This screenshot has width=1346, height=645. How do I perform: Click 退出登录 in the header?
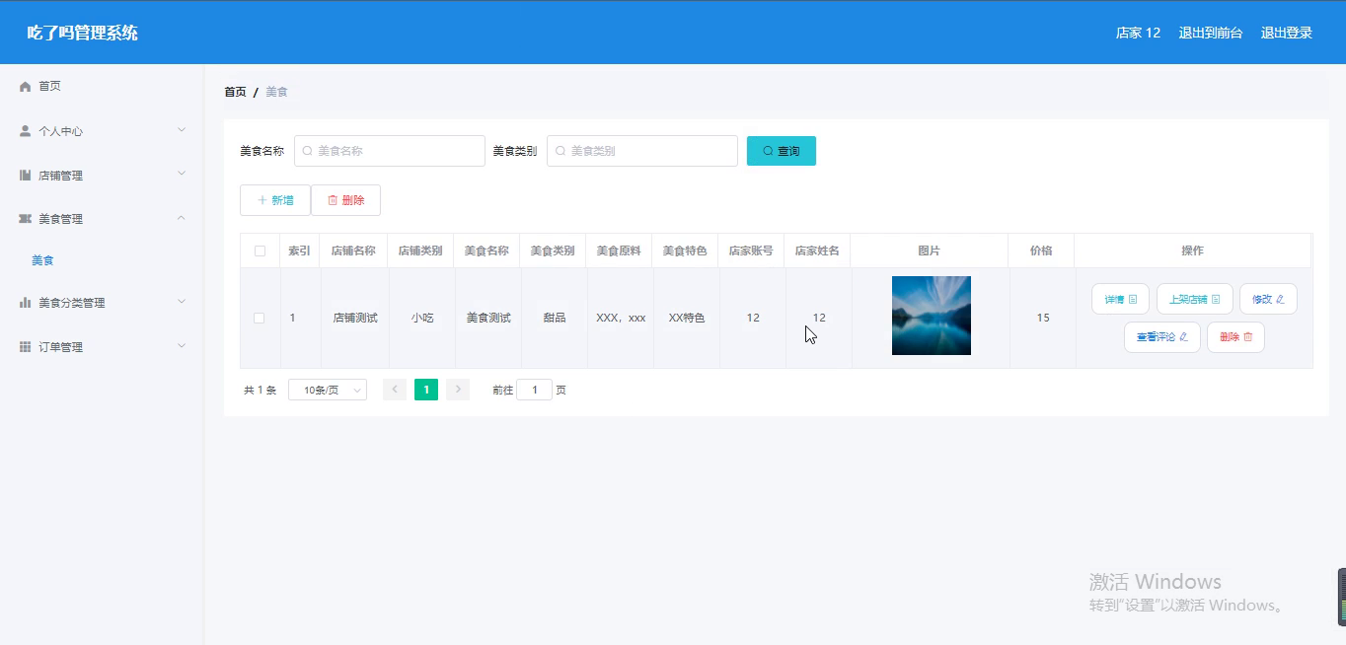coord(1287,33)
